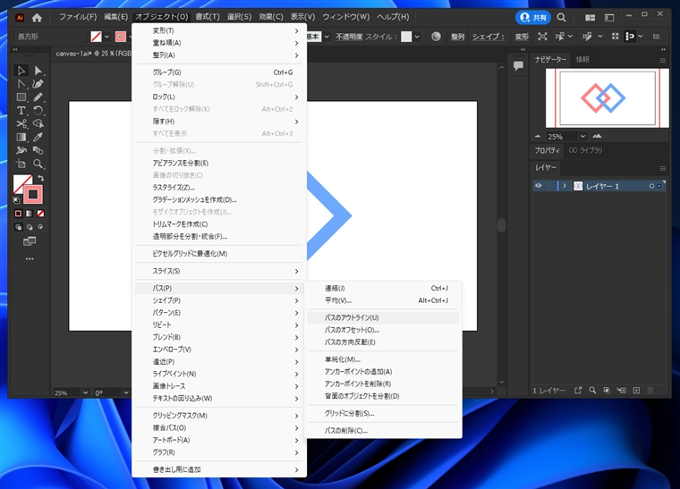
Task: Open the Edit Toolbar three-dots button
Action: 30,259
